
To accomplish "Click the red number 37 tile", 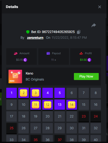I will (60, 139).
